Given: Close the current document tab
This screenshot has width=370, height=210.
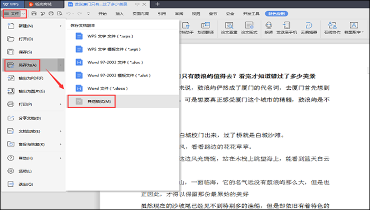Looking at the screenshot, I should point(144,4).
